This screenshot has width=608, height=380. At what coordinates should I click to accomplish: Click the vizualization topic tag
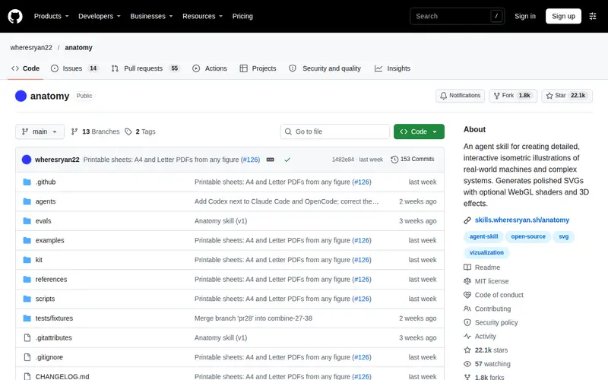click(x=486, y=253)
